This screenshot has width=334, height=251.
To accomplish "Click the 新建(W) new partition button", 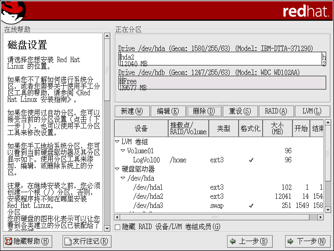I will (x=132, y=111).
